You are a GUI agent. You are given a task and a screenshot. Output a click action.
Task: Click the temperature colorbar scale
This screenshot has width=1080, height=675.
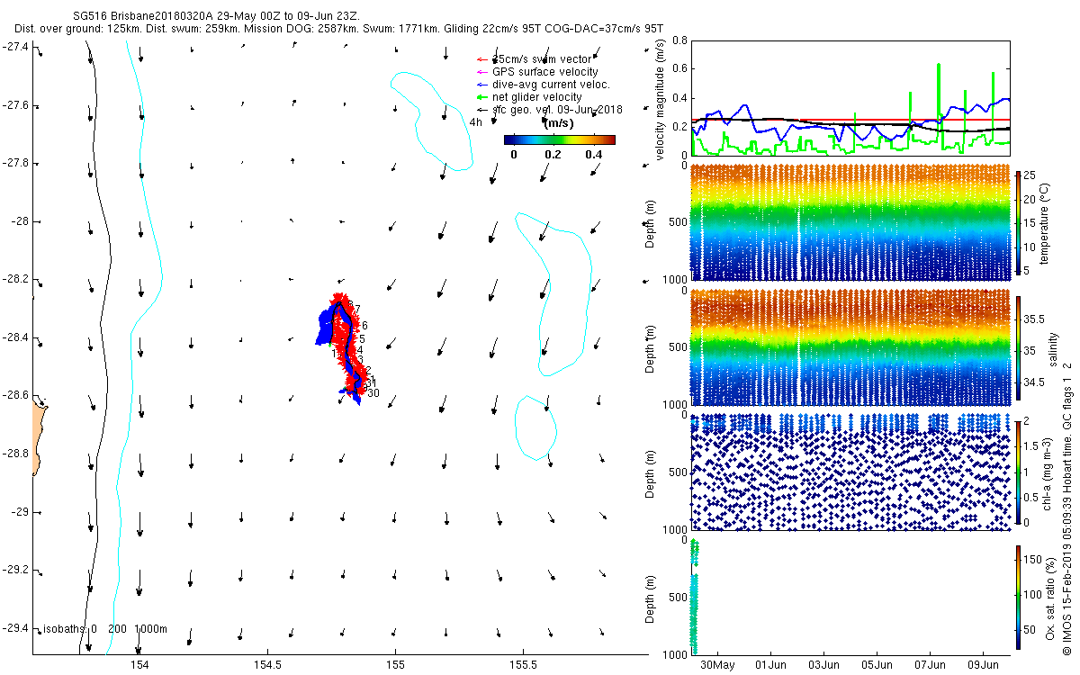pyautogui.click(x=1019, y=221)
